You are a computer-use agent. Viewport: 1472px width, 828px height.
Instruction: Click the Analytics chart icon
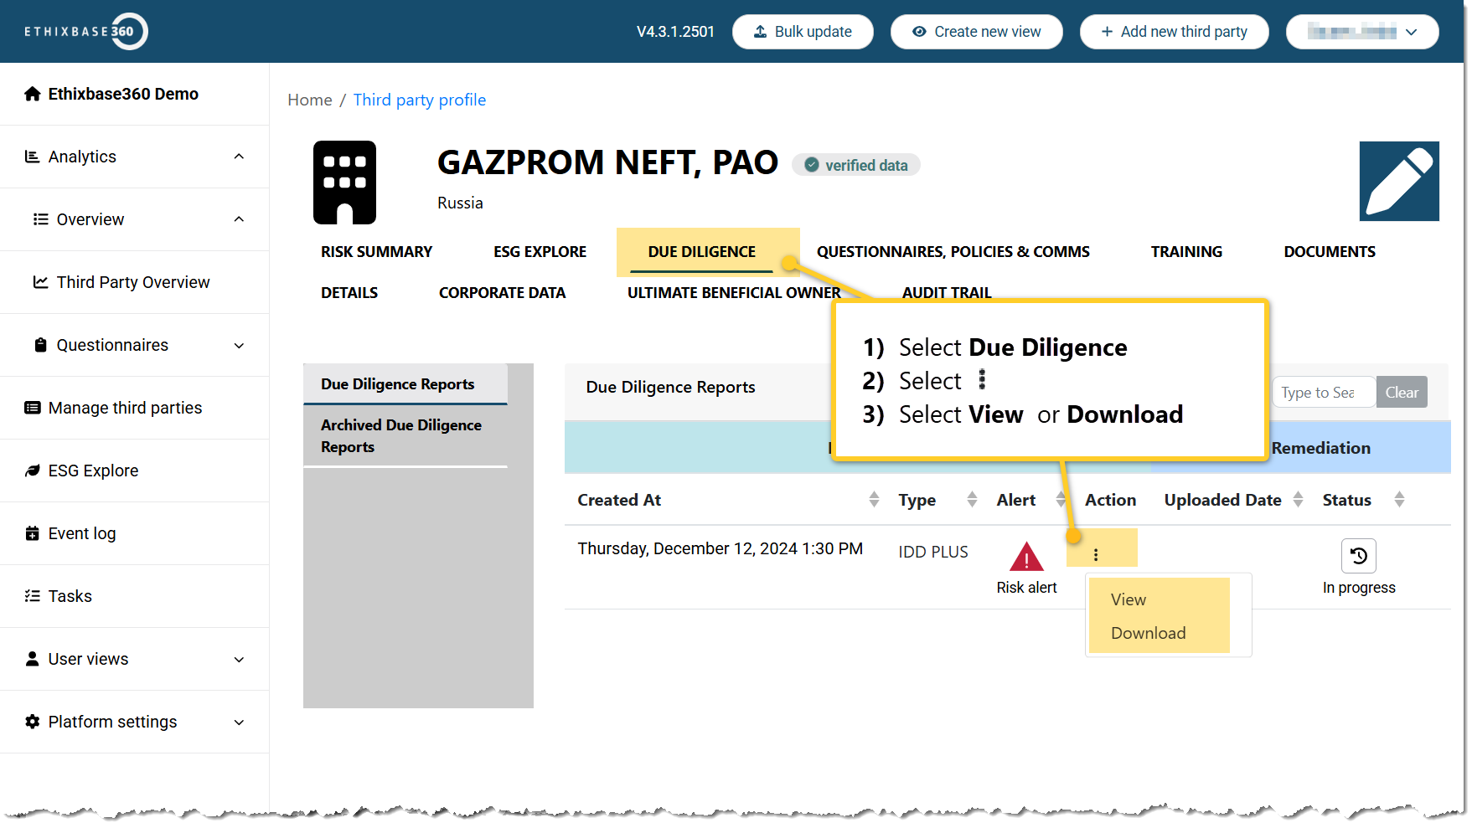pyautogui.click(x=33, y=157)
